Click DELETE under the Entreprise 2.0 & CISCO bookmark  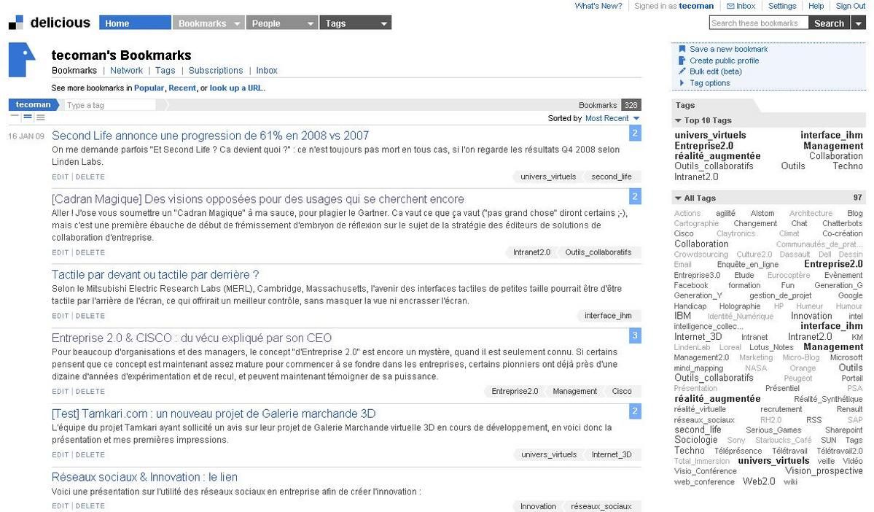point(90,392)
